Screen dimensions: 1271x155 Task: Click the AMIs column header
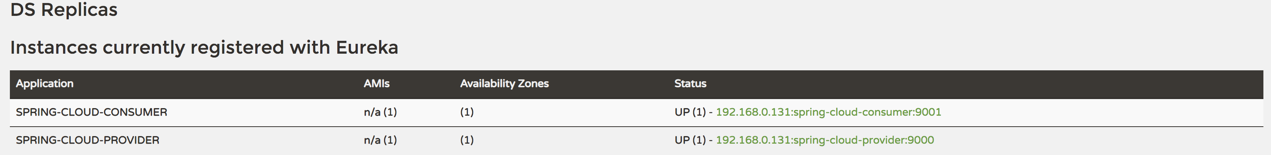click(x=376, y=84)
